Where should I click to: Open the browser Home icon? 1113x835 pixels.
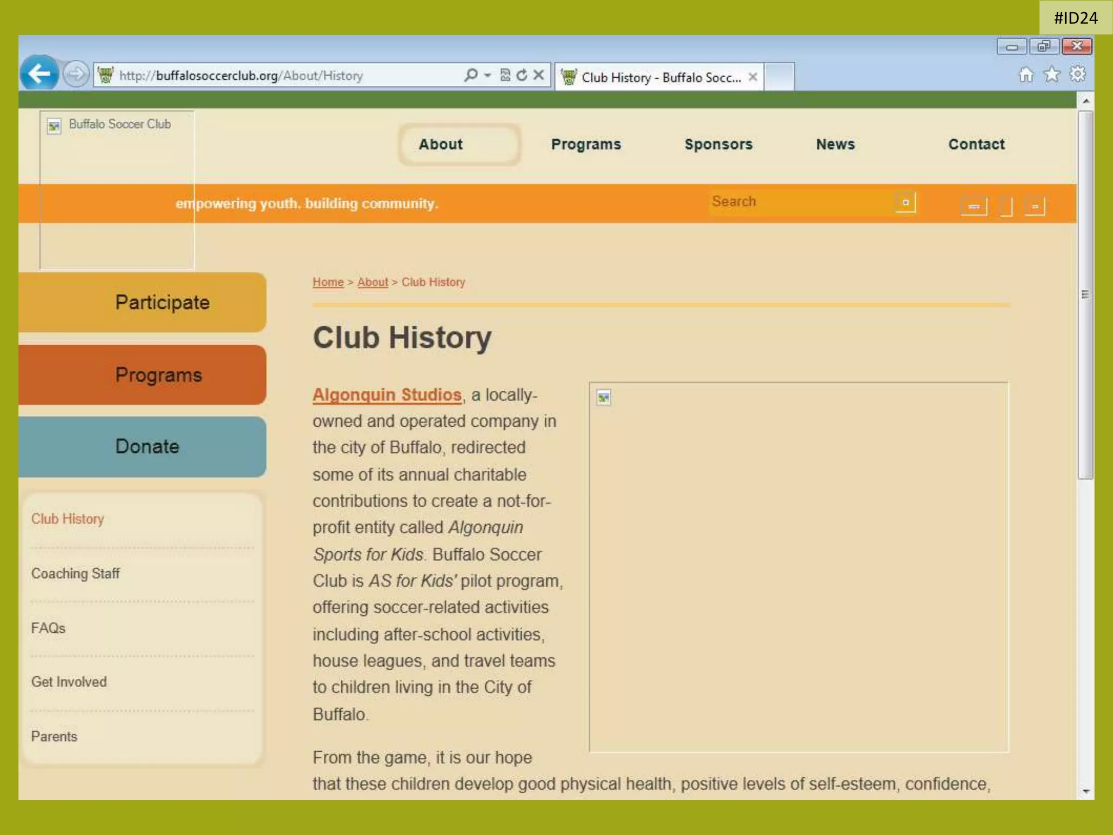1026,74
